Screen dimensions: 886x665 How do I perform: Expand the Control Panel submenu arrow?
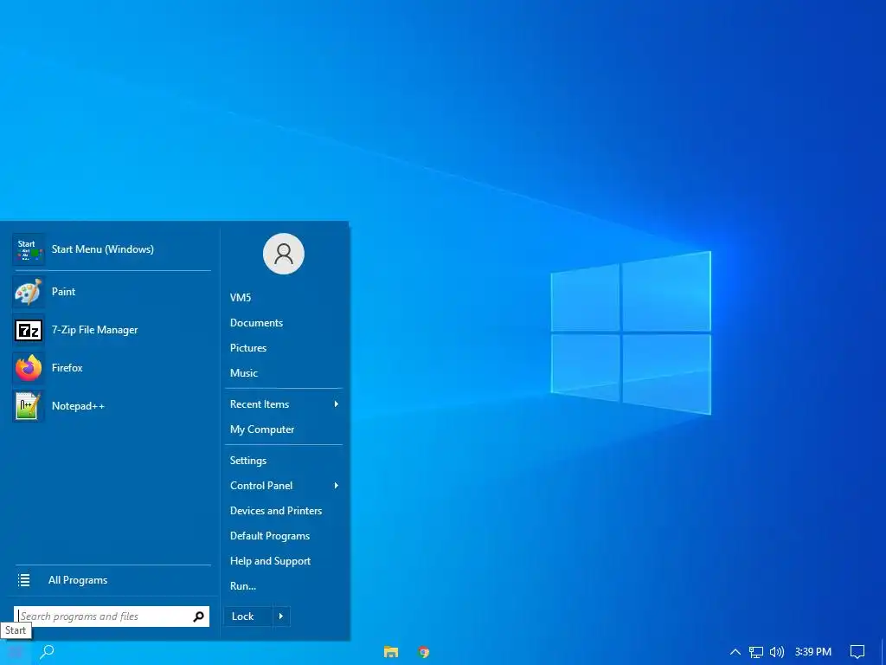point(337,486)
